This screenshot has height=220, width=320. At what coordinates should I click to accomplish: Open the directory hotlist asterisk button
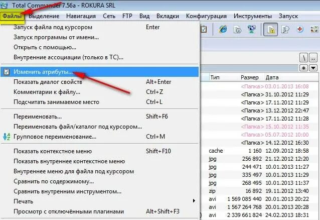(303, 68)
